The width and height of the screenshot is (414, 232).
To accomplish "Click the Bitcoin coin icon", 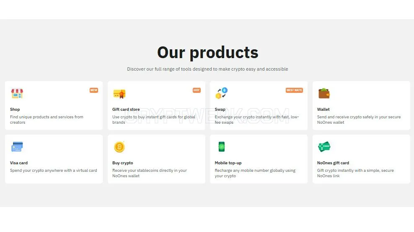I will [119, 147].
